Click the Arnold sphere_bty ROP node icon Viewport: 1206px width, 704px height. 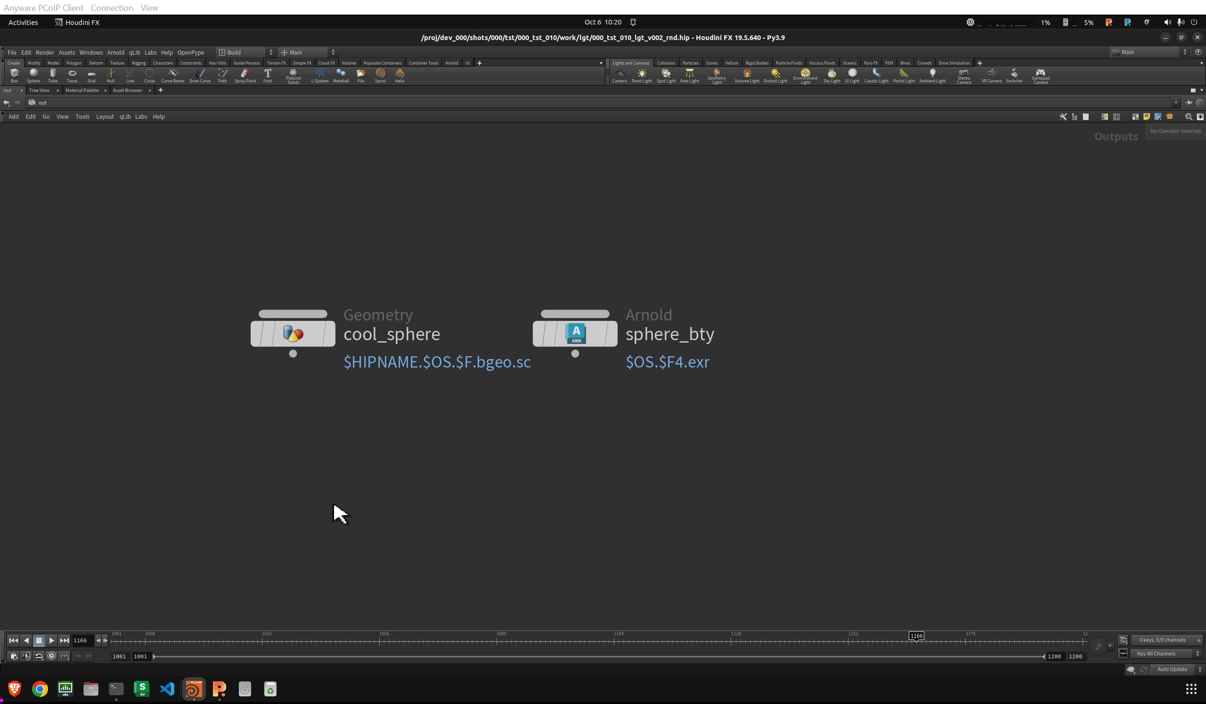tap(575, 334)
